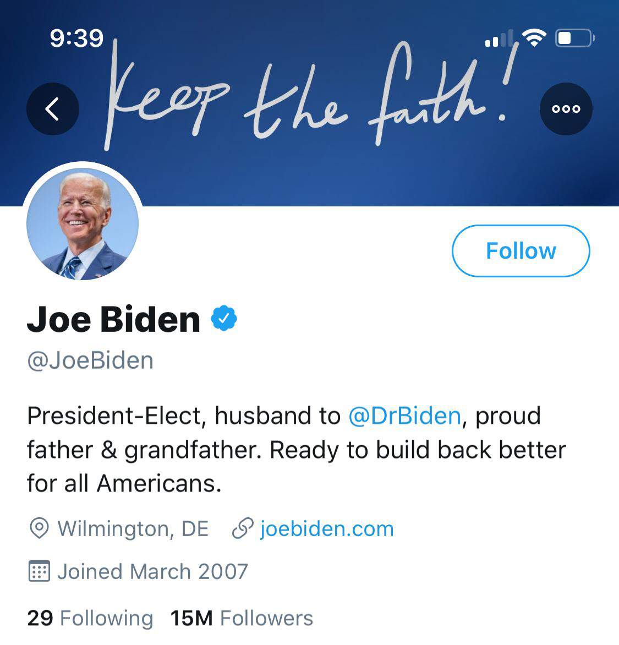
Task: Tap the back arrow button
Action: click(53, 109)
